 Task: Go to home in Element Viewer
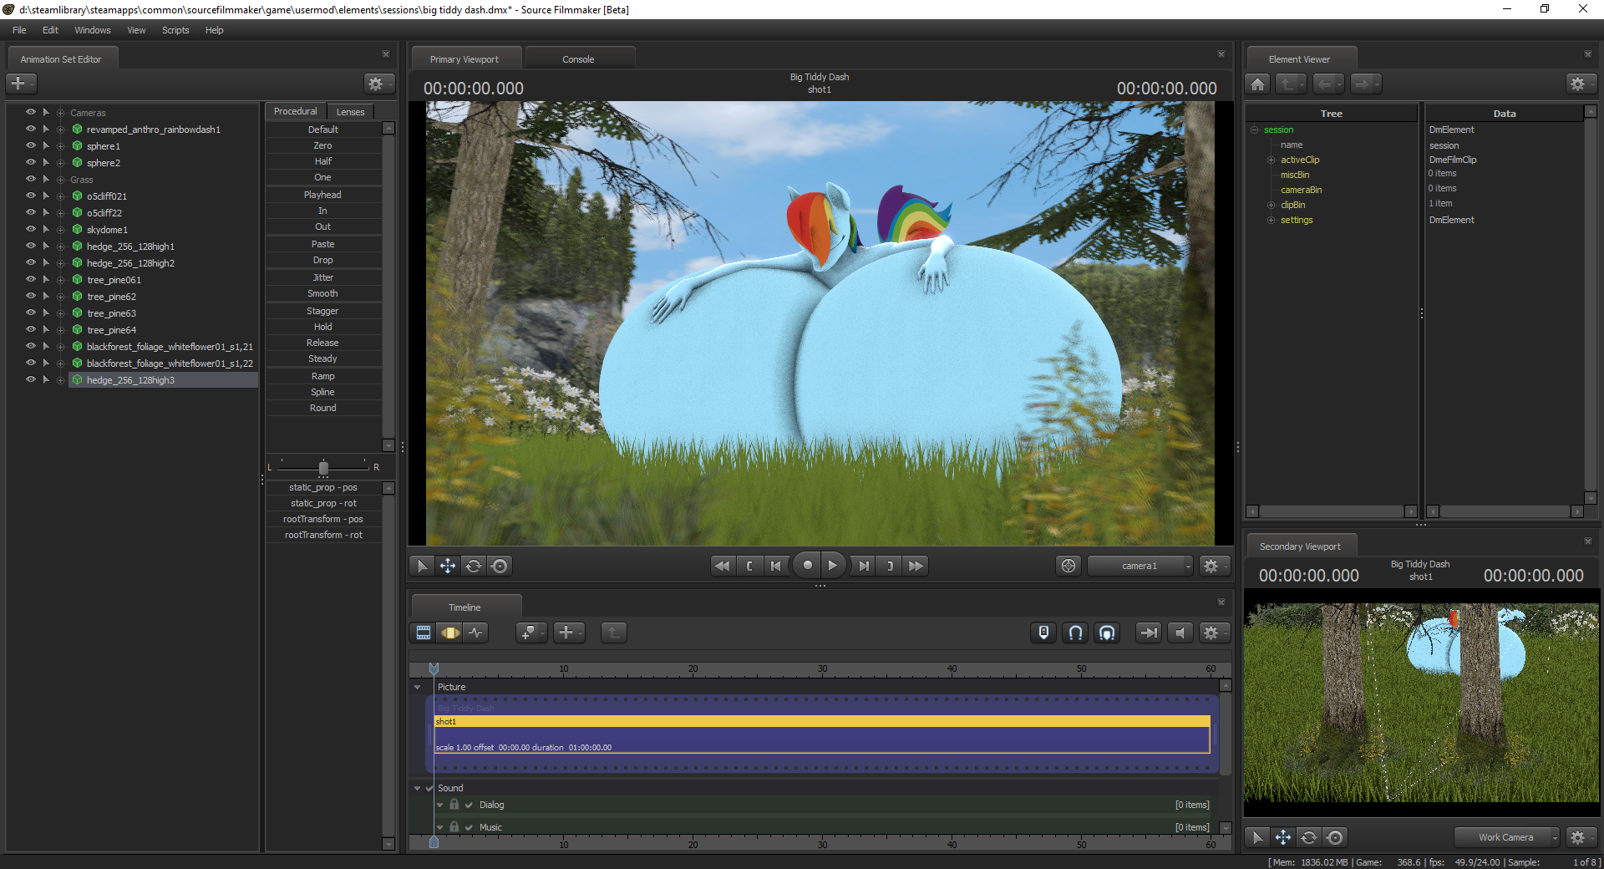pyautogui.click(x=1258, y=84)
